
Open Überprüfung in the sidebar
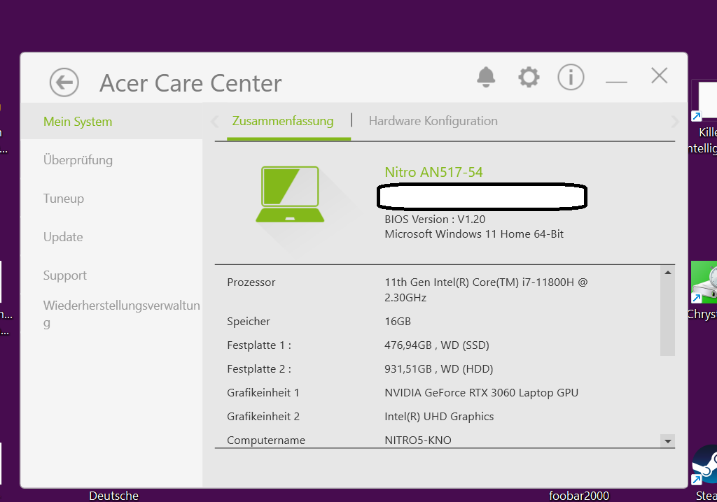[78, 160]
